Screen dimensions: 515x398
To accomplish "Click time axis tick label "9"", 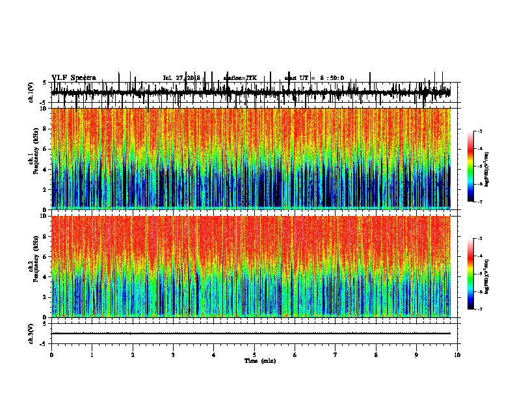I will pyautogui.click(x=416, y=355).
